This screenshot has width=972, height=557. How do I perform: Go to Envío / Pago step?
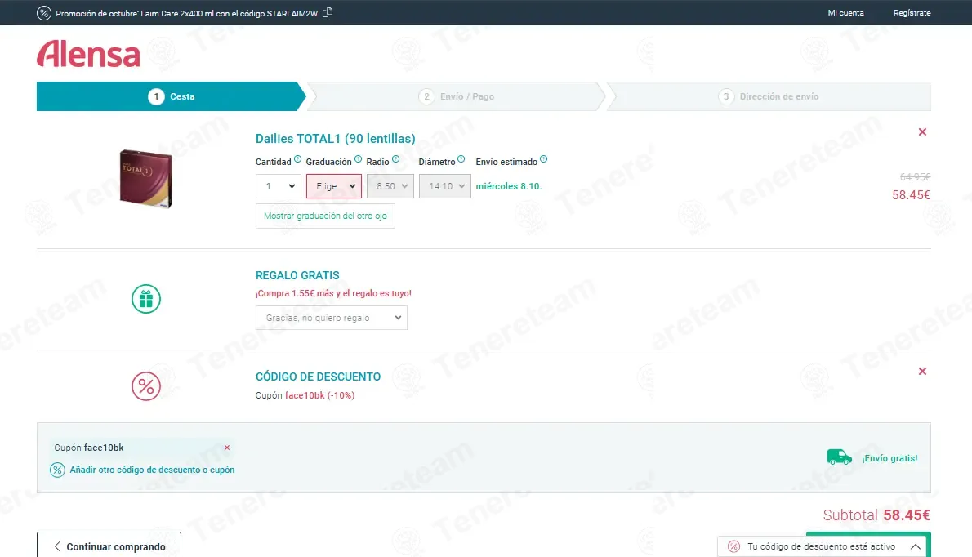[x=457, y=96]
